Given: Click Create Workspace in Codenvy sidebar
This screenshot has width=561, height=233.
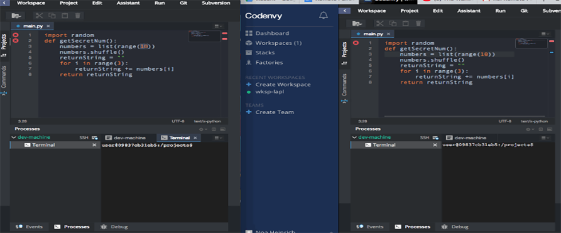Looking at the screenshot, I should (279, 85).
